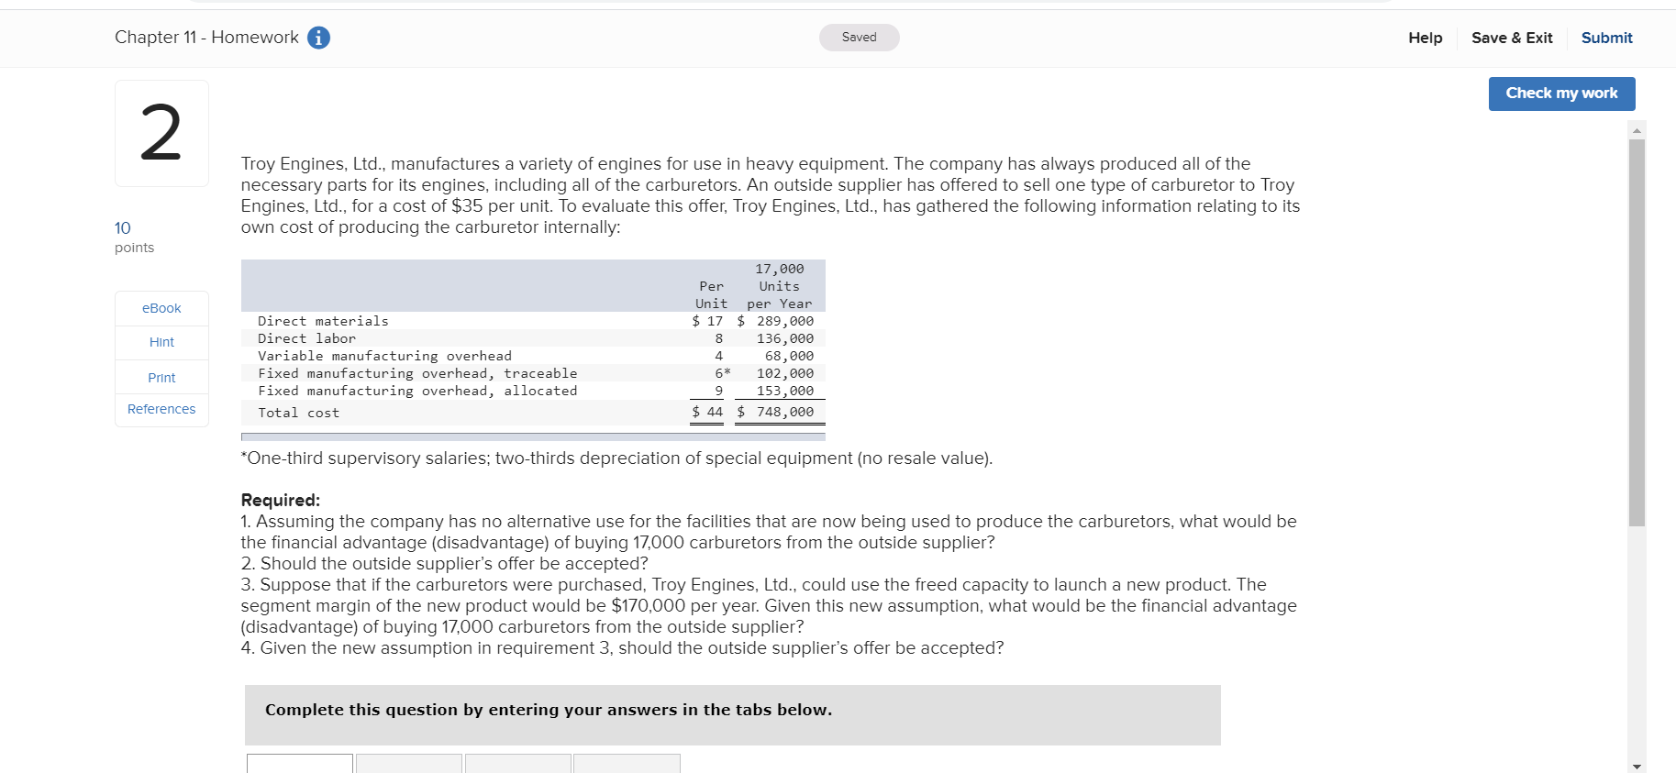This screenshot has height=773, width=1676.
Task: Click the scrollbar up arrow
Action: [1637, 128]
